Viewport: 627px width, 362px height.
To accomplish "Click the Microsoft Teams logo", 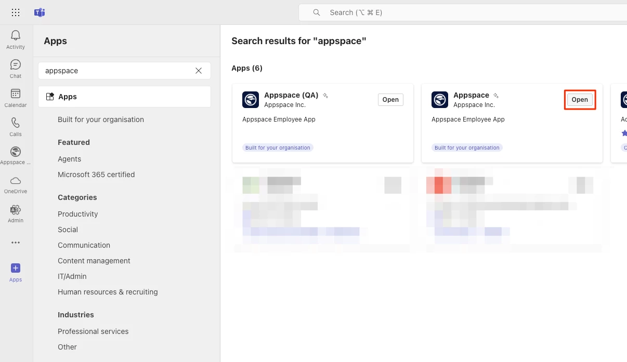I will 40,12.
